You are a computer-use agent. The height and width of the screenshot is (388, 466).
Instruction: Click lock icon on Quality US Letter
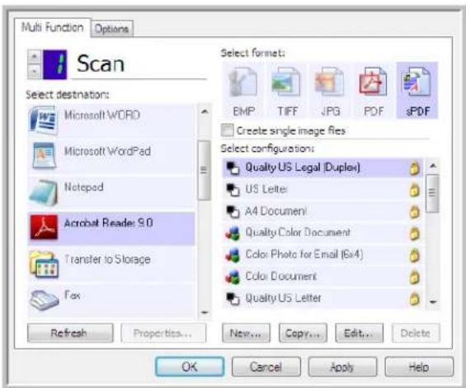[x=414, y=299]
